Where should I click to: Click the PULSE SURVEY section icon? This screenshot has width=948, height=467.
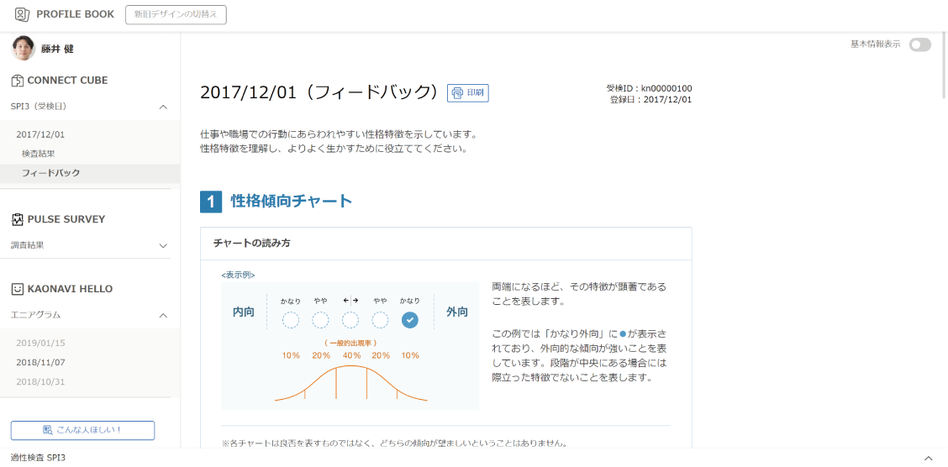point(18,219)
